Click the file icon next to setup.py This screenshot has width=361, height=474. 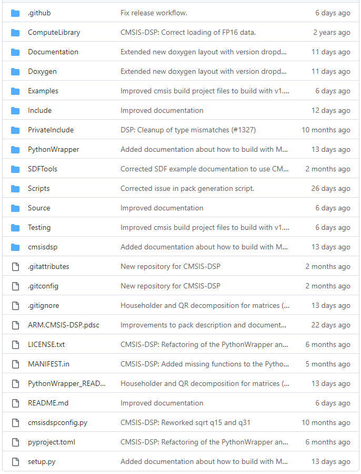[x=15, y=461]
